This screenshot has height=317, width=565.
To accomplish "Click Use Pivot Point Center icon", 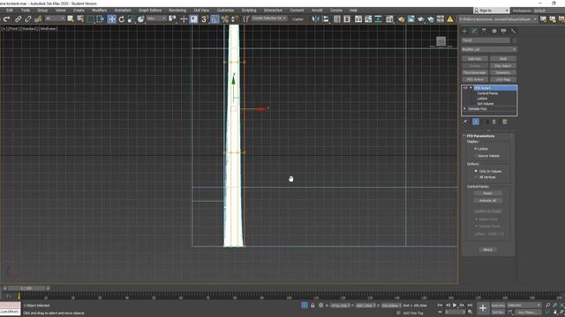I will point(172,19).
